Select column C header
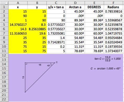 coord(56,3)
